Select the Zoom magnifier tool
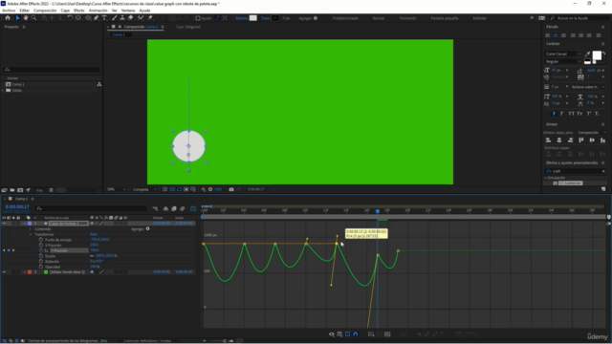Screen dimensions: 612x344 (34, 18)
